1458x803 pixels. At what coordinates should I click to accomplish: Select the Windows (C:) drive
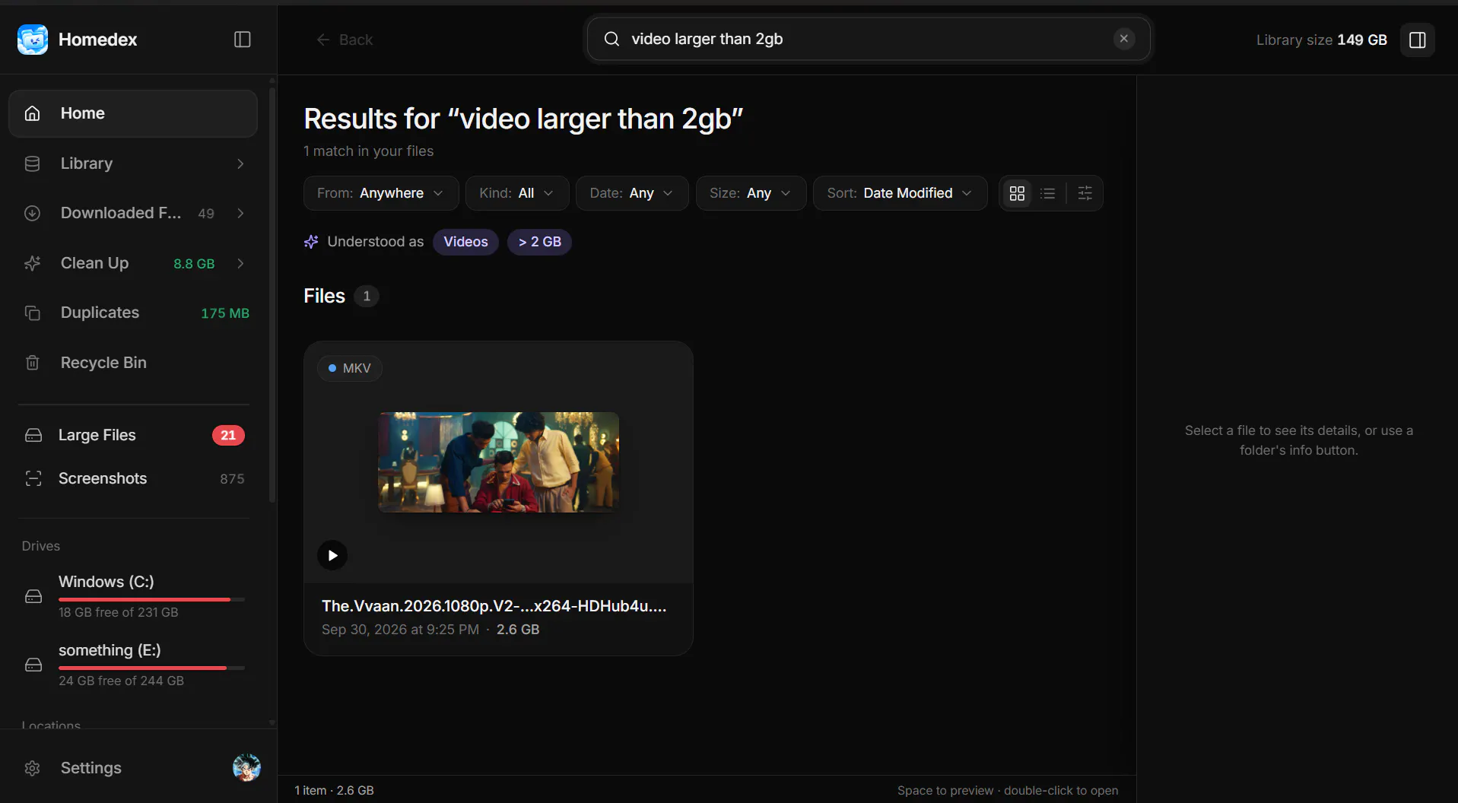(133, 596)
